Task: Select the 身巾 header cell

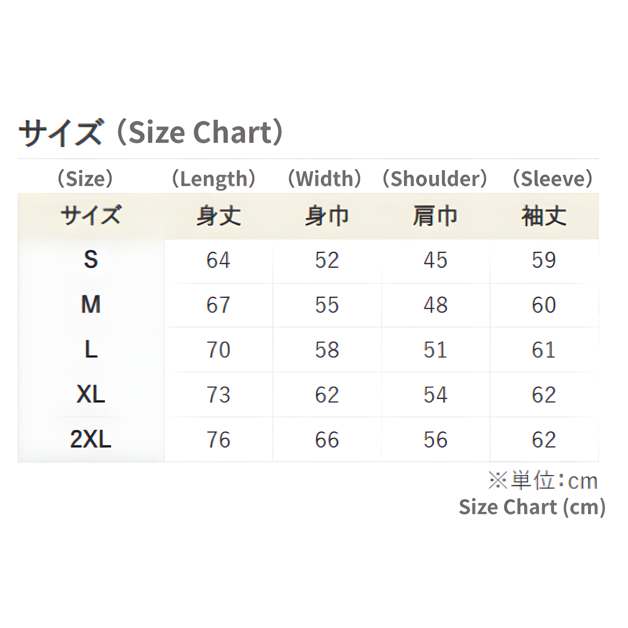Action: (x=327, y=216)
